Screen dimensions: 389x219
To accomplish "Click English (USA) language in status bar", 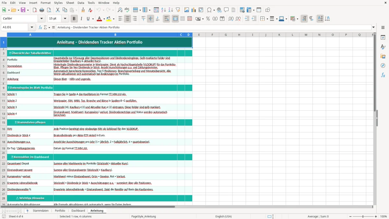I will pyautogui.click(x=223, y=216).
